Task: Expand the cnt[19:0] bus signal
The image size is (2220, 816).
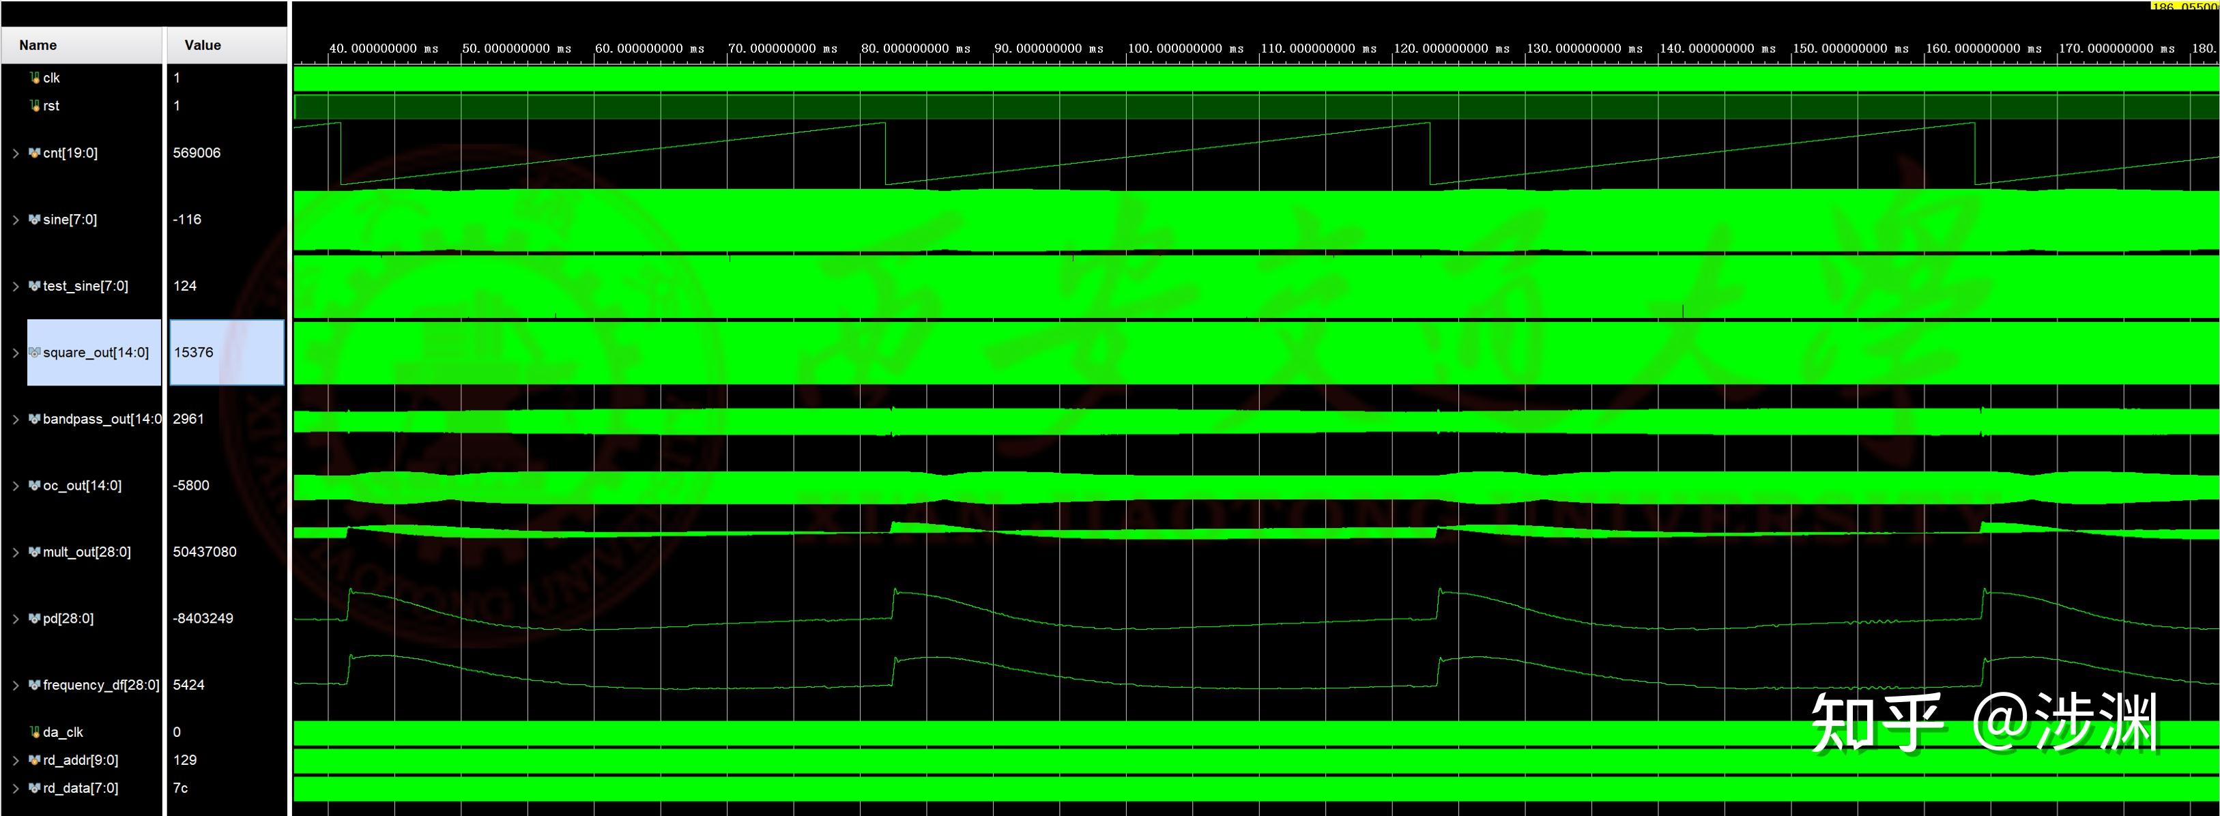Action: click(x=14, y=153)
